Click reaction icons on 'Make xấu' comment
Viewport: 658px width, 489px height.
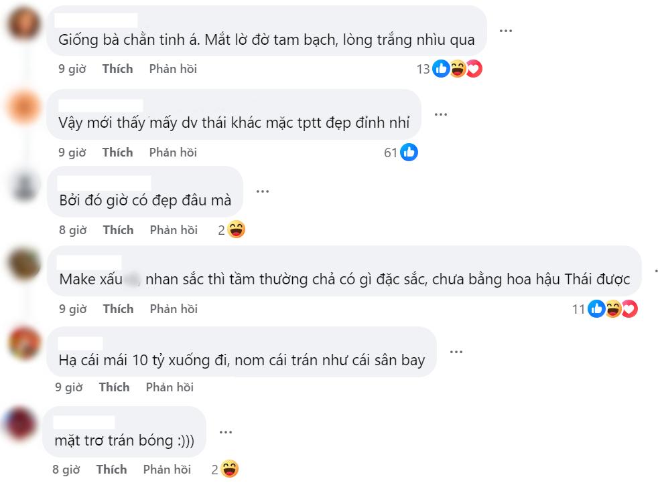[x=612, y=309]
